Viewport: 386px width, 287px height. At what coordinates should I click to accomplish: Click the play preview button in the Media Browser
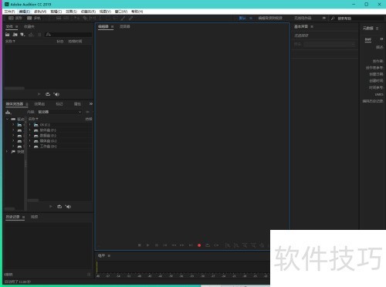pos(51,207)
